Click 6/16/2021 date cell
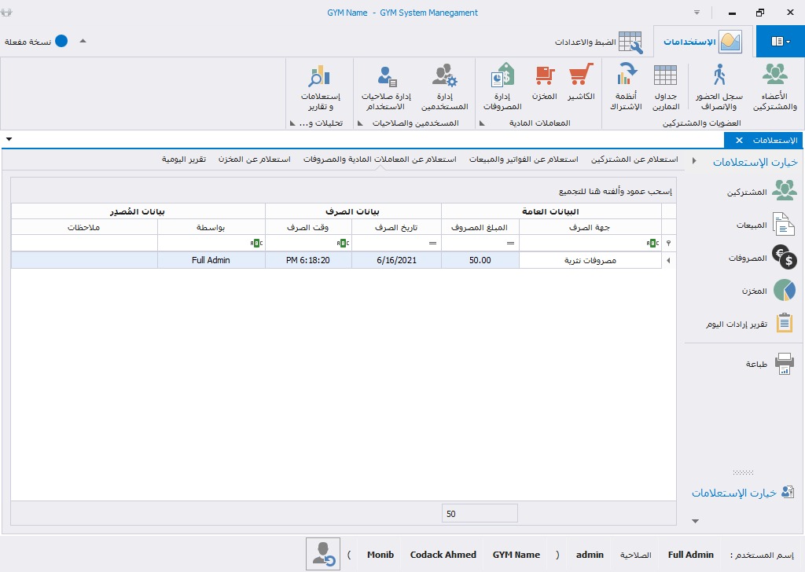 (x=396, y=261)
